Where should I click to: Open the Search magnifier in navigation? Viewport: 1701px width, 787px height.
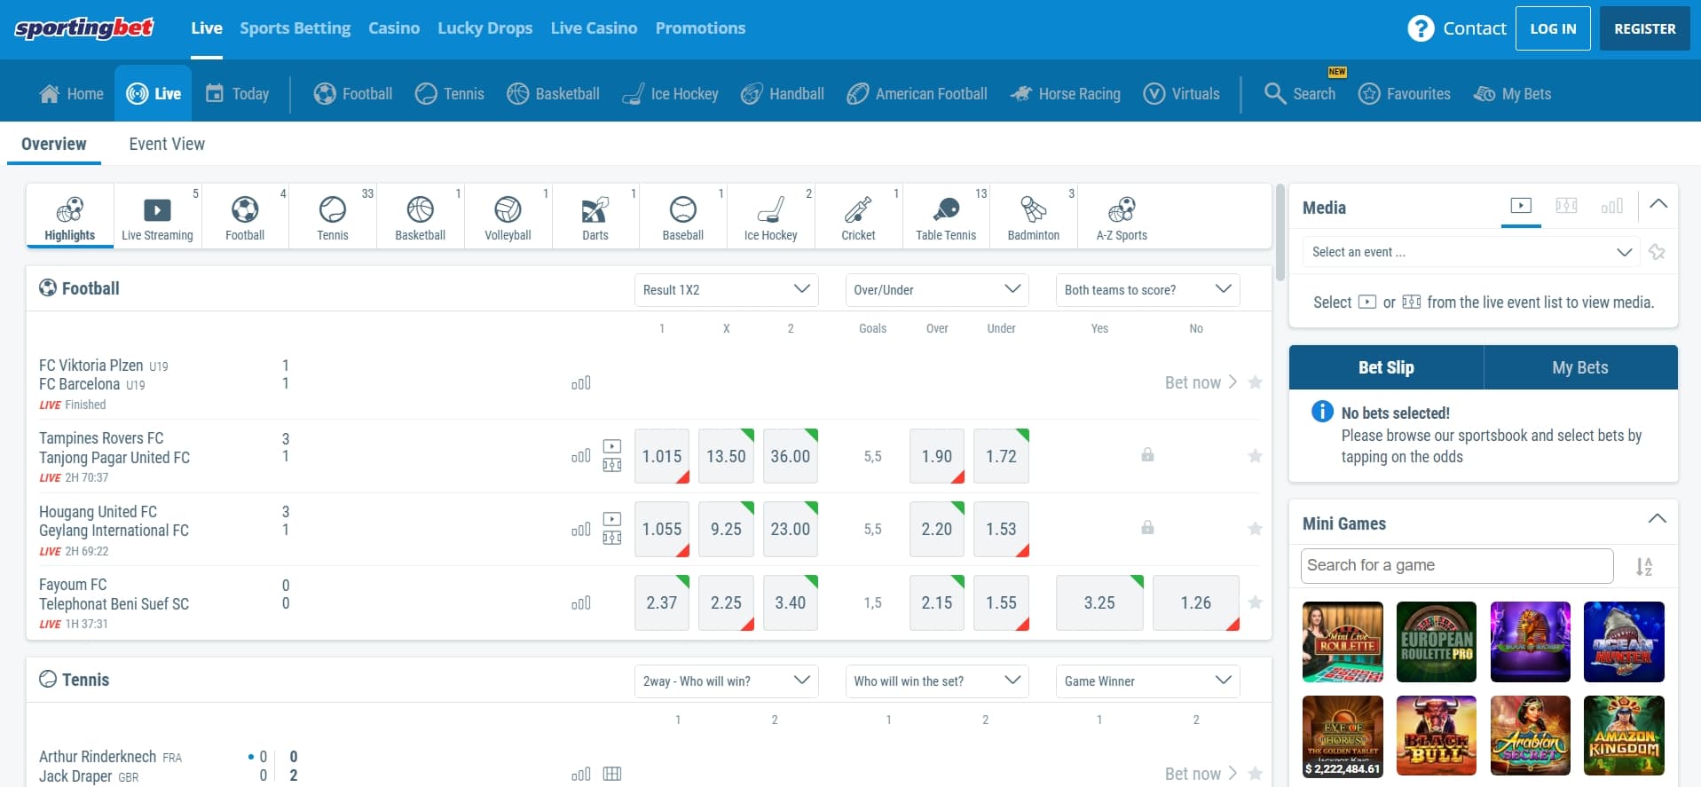click(x=1275, y=93)
